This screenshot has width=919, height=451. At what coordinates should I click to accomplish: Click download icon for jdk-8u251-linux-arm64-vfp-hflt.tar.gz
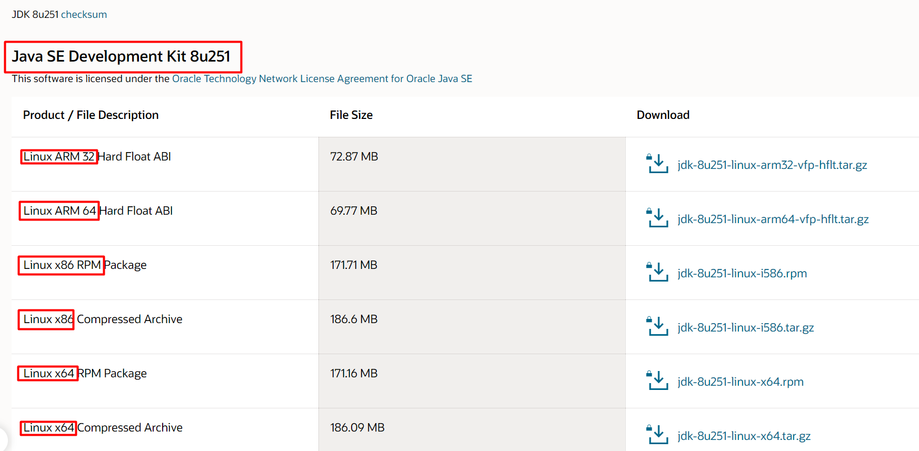(657, 218)
